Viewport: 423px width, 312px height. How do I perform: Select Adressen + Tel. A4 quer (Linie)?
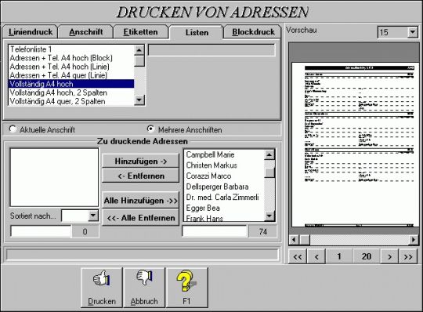tap(71, 75)
